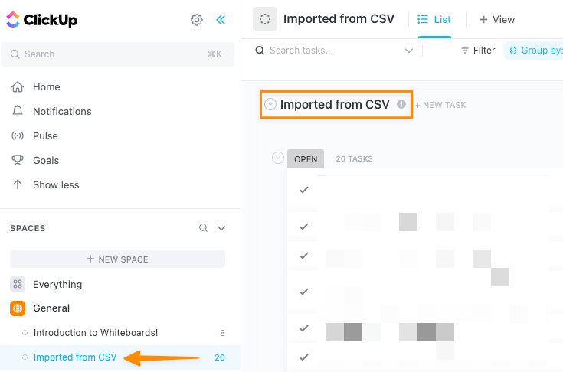Screen dimensions: 563x372
Task: Collapse the OPEN status group
Action: point(277,158)
